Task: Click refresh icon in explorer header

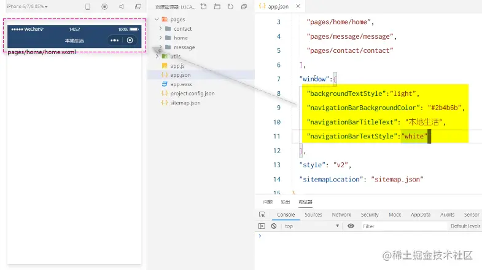Action: (230, 7)
